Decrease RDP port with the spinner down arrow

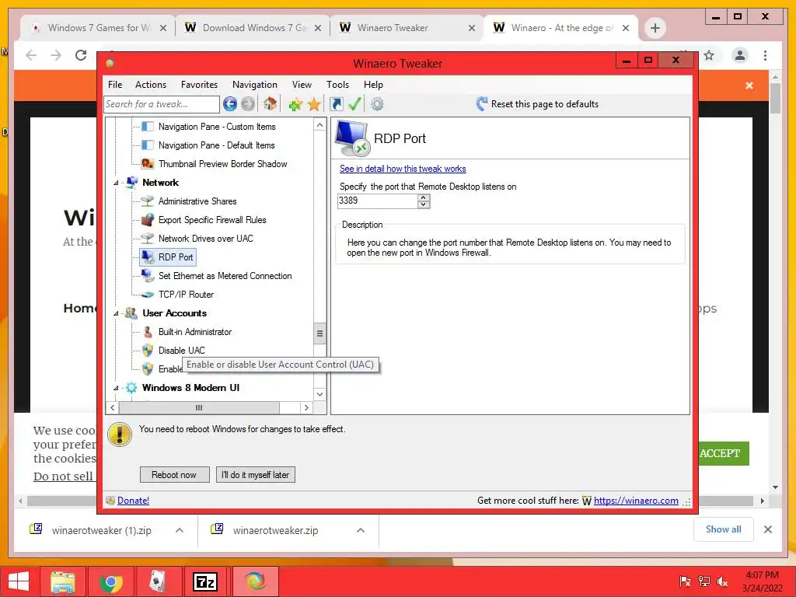(424, 204)
